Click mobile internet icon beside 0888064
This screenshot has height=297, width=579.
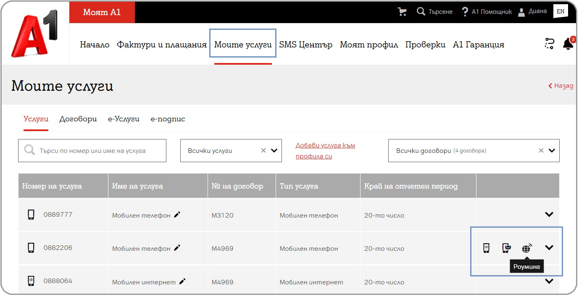31,281
